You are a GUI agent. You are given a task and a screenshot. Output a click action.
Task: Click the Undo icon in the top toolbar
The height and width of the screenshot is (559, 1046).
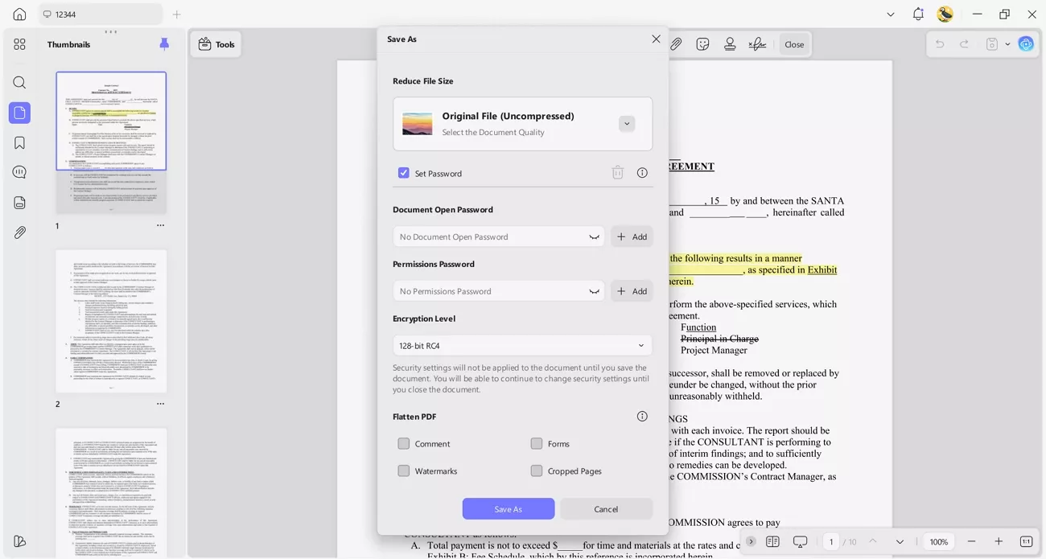[939, 44]
